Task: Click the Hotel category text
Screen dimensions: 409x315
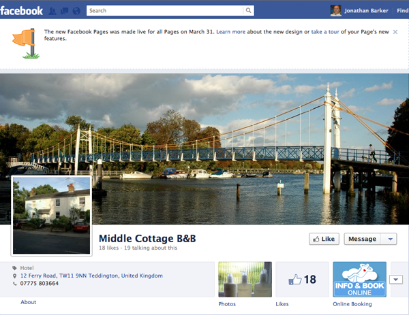Action: pyautogui.click(x=27, y=268)
